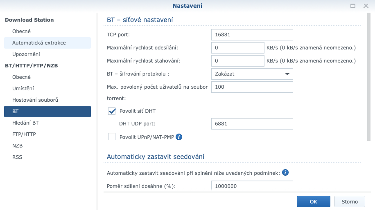Go to Hledání BT settings
Viewport: 375px width, 210px height.
pyautogui.click(x=47, y=123)
